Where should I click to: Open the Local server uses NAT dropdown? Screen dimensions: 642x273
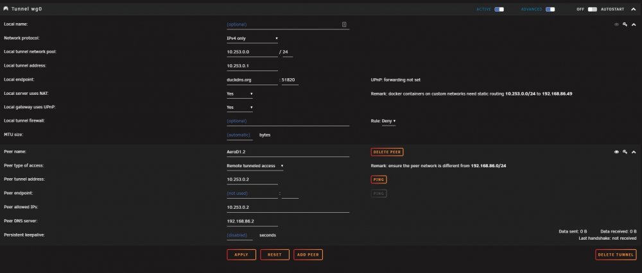click(x=239, y=94)
